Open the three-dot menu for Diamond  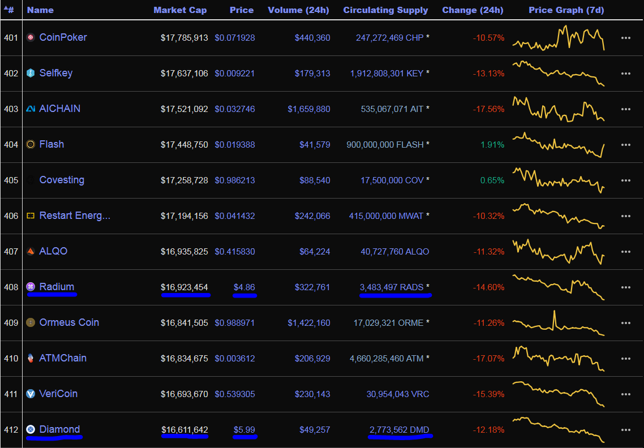[x=626, y=430]
